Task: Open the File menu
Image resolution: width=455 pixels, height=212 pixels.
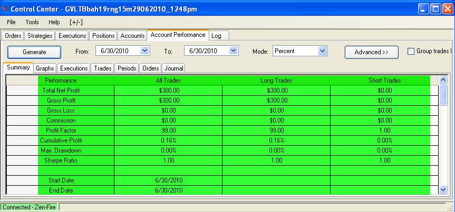Action: [11, 22]
